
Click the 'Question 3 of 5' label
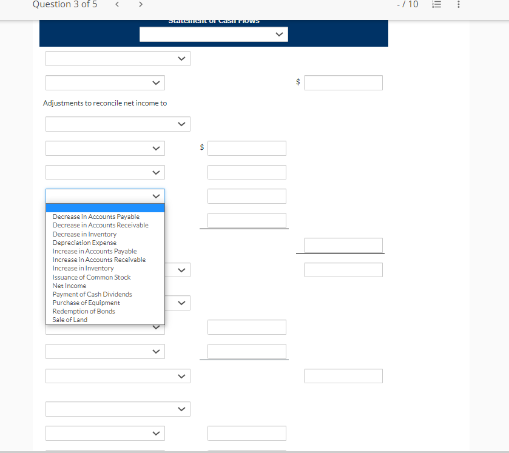tap(64, 4)
